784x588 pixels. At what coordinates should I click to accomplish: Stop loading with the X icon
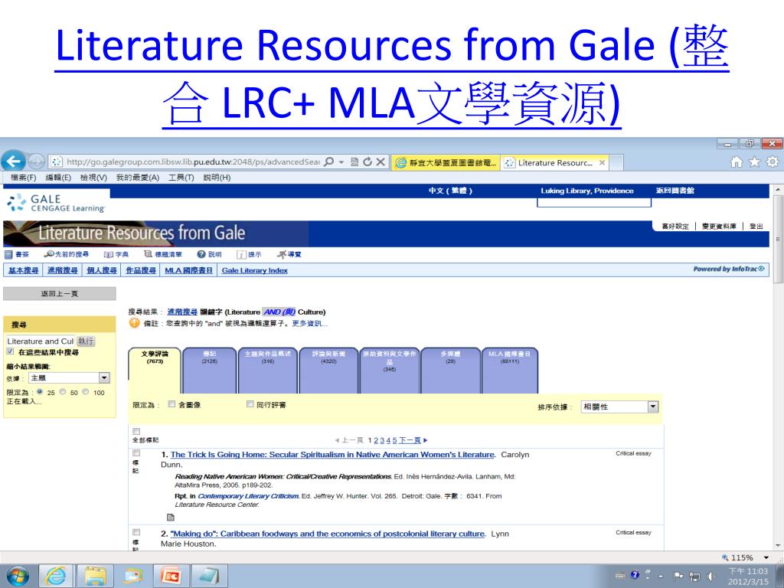pos(381,162)
